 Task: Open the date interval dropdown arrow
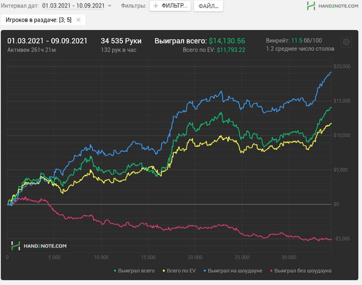point(110,6)
